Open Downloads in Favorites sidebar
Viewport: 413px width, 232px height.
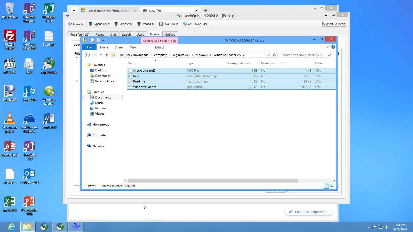(103, 76)
